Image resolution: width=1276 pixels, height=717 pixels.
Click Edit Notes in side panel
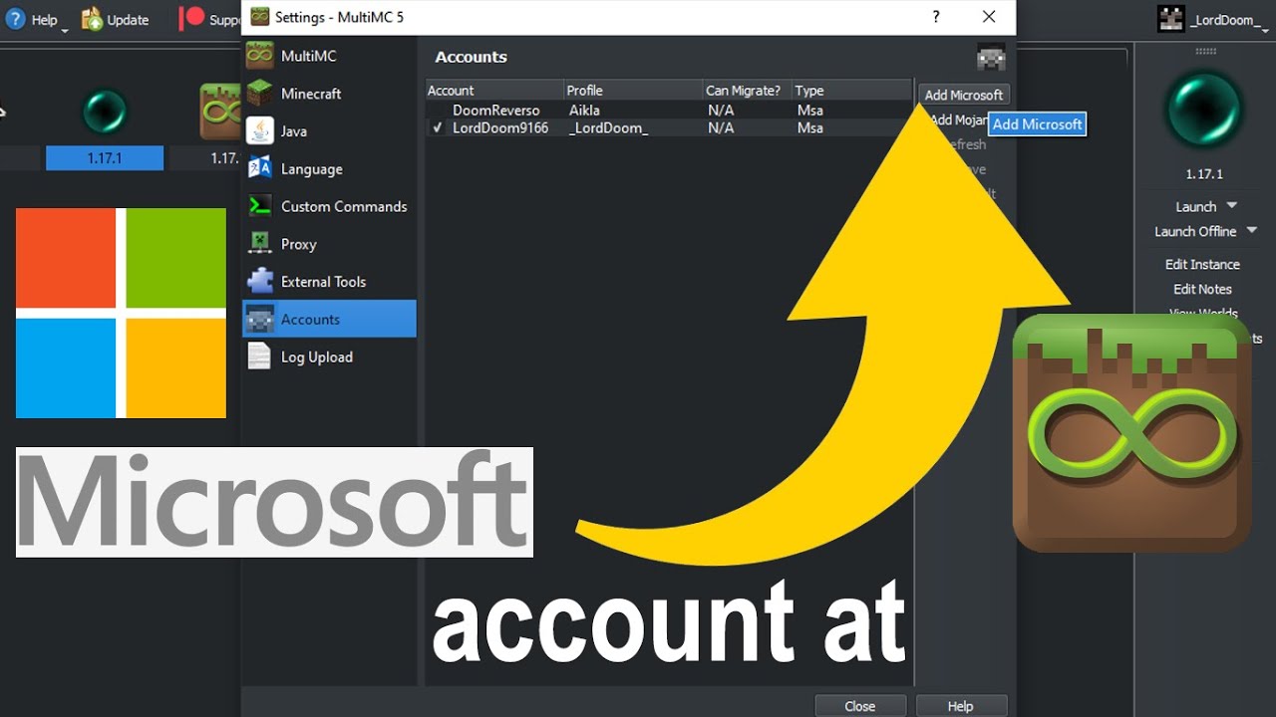pyautogui.click(x=1202, y=289)
